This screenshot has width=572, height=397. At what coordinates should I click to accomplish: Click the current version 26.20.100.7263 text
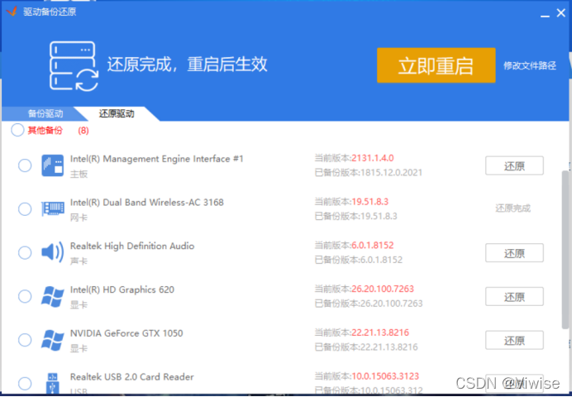coord(383,289)
